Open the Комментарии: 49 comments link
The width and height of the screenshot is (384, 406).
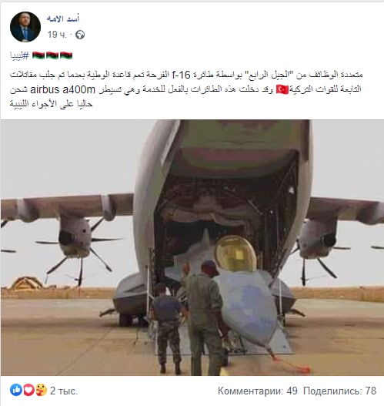tap(258, 391)
